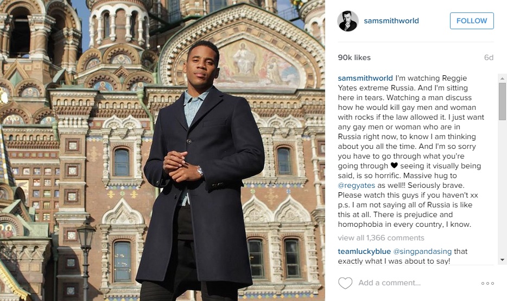This screenshot has height=301, width=507.
Task: Click samsmithworld username in the caption
Action: pyautogui.click(x=365, y=78)
